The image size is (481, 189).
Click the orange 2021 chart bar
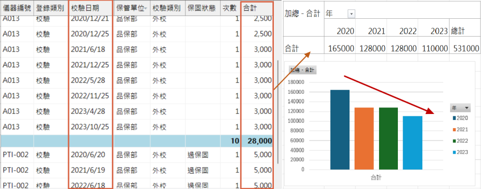pyautogui.click(x=364, y=138)
